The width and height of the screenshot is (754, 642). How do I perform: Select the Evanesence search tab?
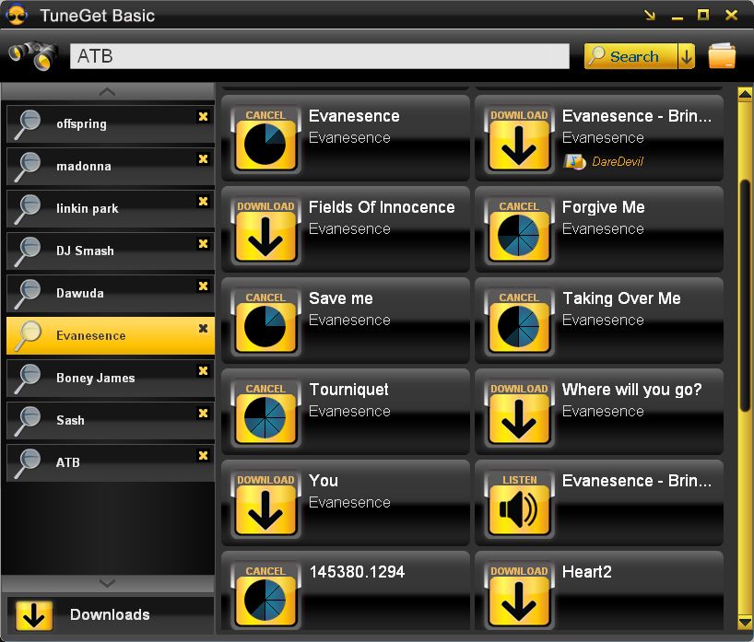[110, 335]
